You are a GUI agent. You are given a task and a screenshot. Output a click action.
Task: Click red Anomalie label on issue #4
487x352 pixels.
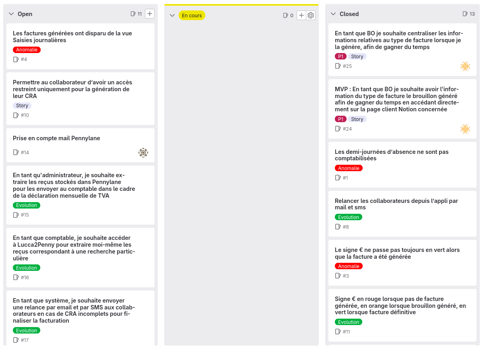coord(27,50)
